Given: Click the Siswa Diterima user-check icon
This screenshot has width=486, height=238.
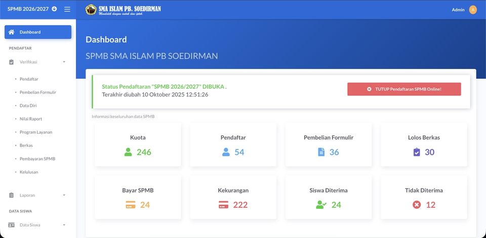Looking at the screenshot, I should pos(321,205).
